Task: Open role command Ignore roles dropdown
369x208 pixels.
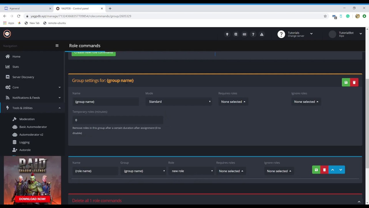Action: [x=279, y=171]
